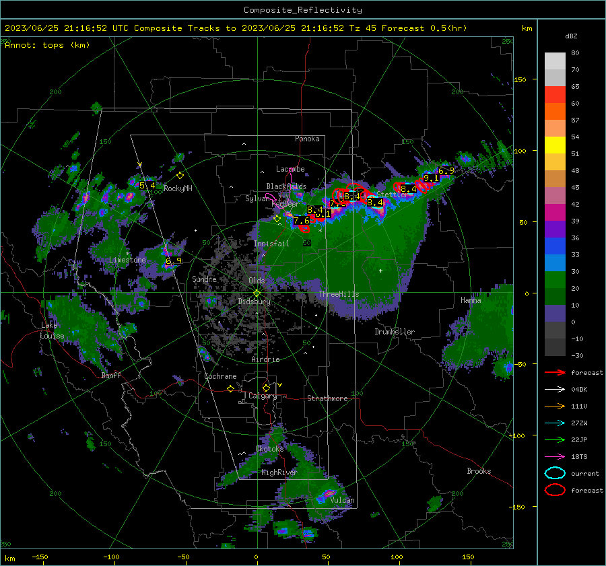
Task: Click the 04DK legend label
Action: [579, 390]
